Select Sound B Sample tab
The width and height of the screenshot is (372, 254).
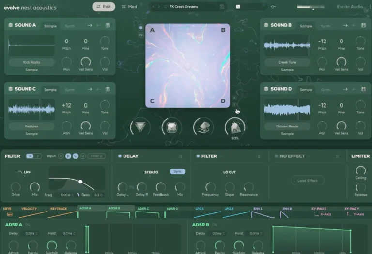tap(306, 26)
